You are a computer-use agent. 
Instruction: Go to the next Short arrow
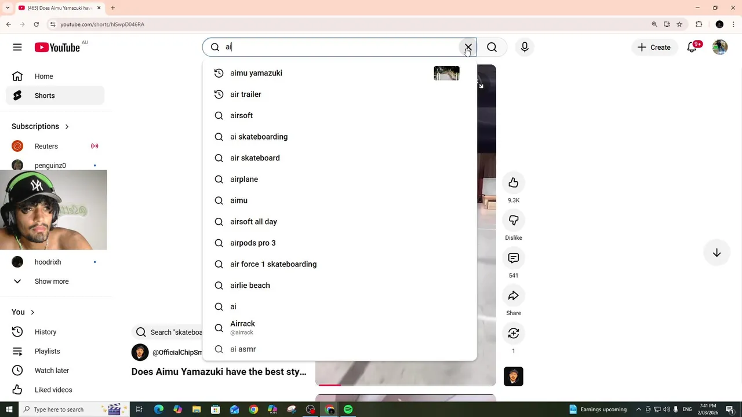[x=717, y=253]
